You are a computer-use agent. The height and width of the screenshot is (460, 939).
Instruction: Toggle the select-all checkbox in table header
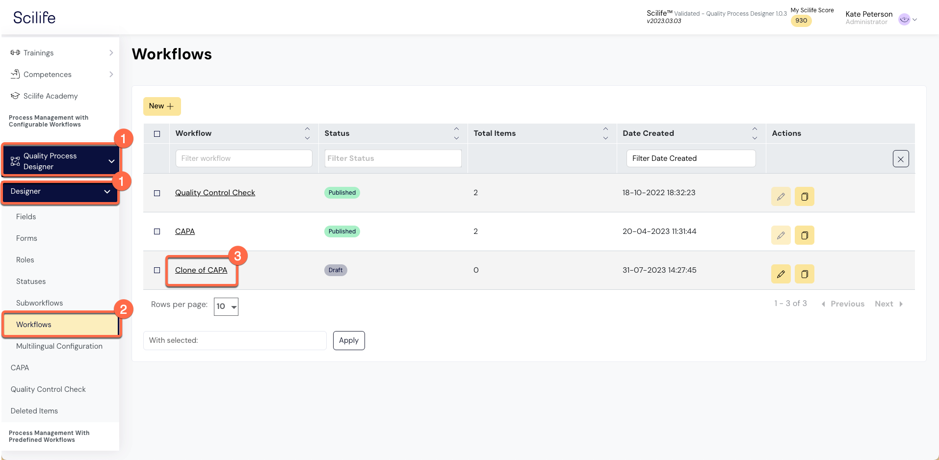point(157,134)
